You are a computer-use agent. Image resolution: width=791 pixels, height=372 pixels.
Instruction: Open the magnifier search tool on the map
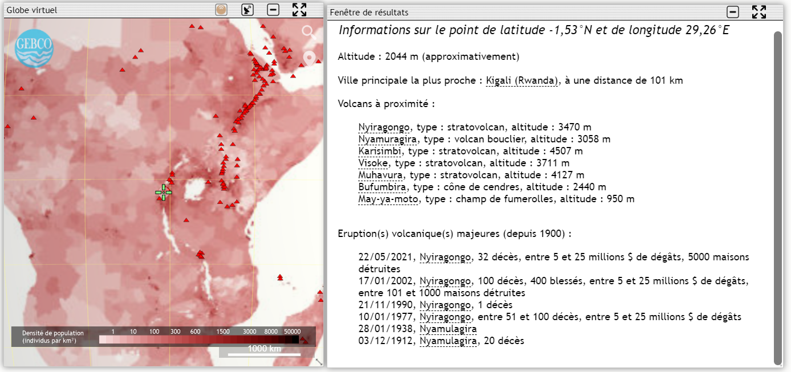[309, 32]
